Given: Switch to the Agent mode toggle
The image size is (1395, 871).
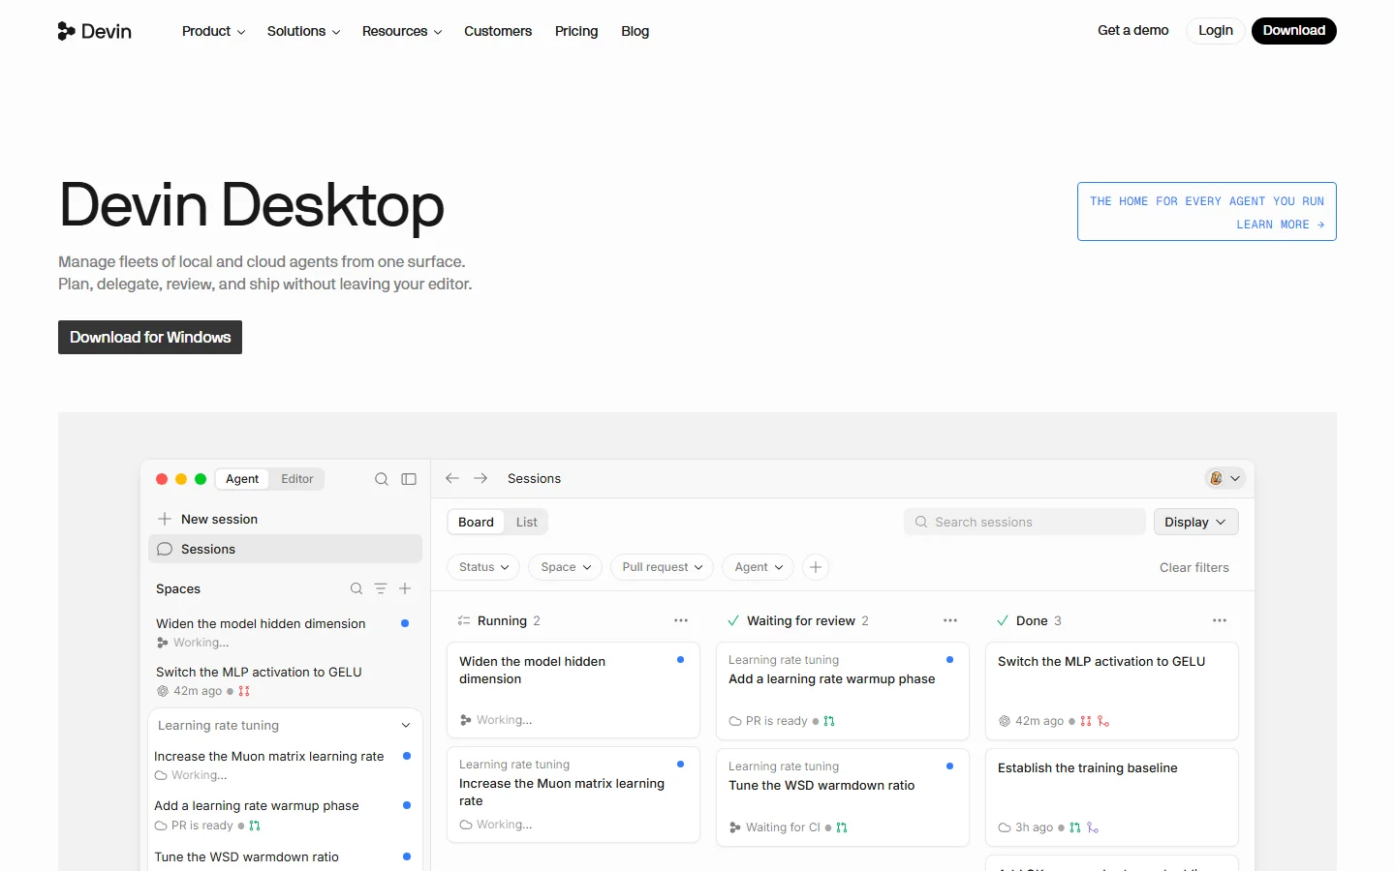Looking at the screenshot, I should coord(242,479).
